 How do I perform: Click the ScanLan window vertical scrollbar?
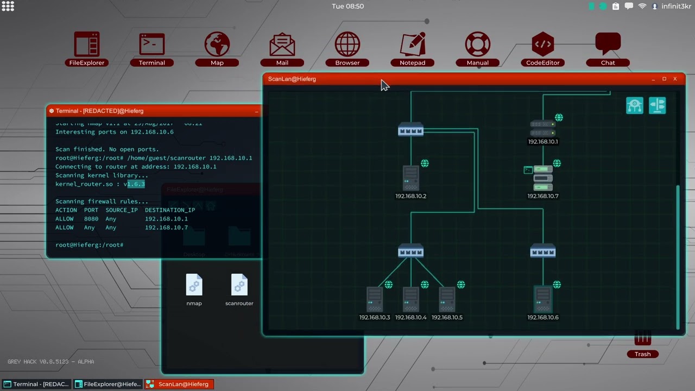[678, 257]
